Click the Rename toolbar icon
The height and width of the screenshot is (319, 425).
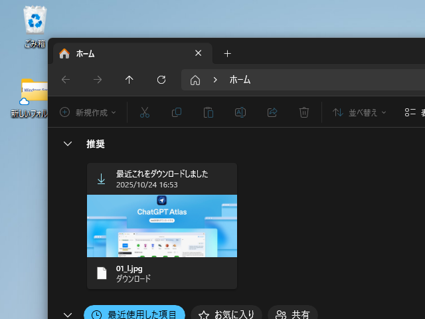point(240,112)
